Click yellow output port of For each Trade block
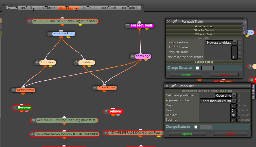Viewport: 256px width, 147px height. [x=146, y=29]
